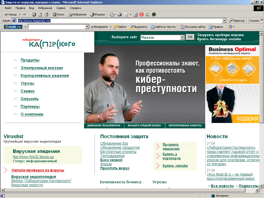Open the Edit icon's dropdown arrow
Screen dimensions: 264x198
130,14
